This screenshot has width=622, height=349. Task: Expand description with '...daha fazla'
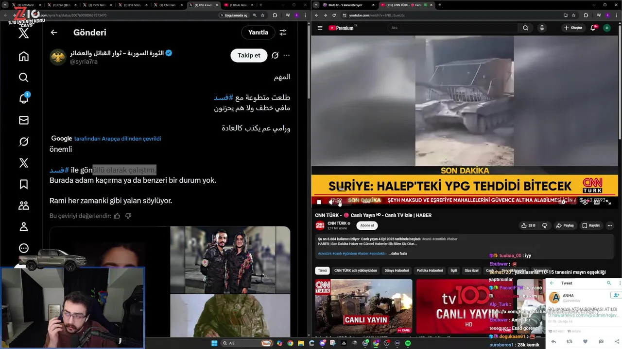click(x=397, y=254)
